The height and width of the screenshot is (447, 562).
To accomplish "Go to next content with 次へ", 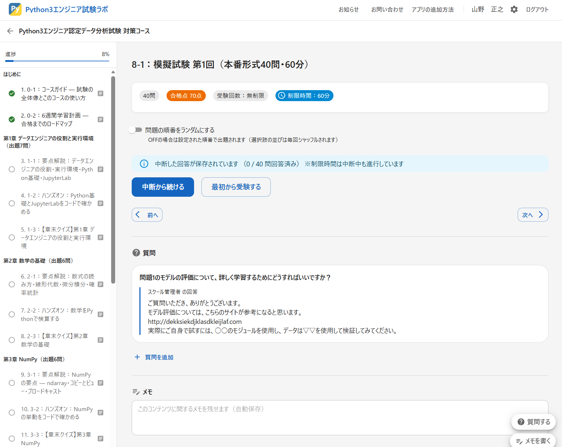I will click(x=533, y=215).
